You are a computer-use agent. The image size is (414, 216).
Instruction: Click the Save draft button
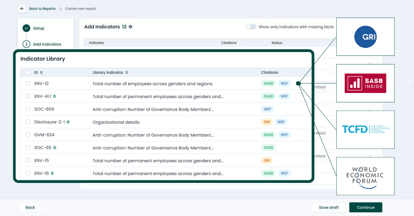point(329,207)
